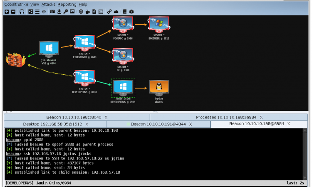
Task: Click the connect to team server plus icon
Action: pyautogui.click(x=7, y=12)
